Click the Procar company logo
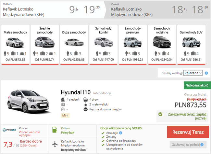Screen dimensions: 211x154 pyautogui.click(x=9, y=130)
